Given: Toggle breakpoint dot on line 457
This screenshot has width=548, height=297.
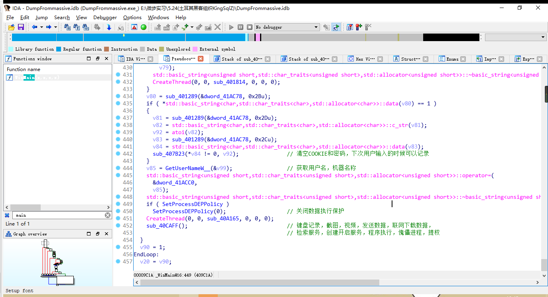Looking at the screenshot, I should coord(118,261).
